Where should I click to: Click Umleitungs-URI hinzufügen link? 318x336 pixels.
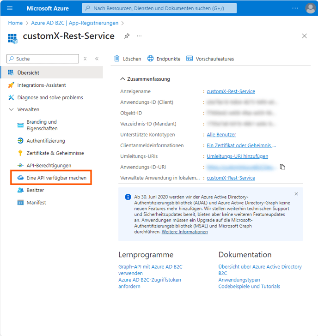click(x=237, y=156)
